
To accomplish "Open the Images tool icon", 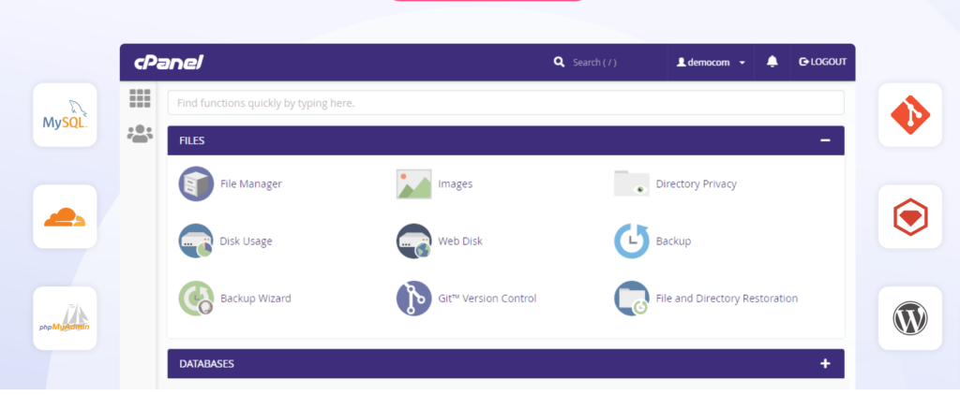I will (x=413, y=183).
